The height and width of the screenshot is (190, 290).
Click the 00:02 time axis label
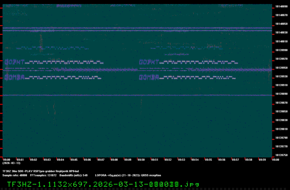click(x=34, y=160)
